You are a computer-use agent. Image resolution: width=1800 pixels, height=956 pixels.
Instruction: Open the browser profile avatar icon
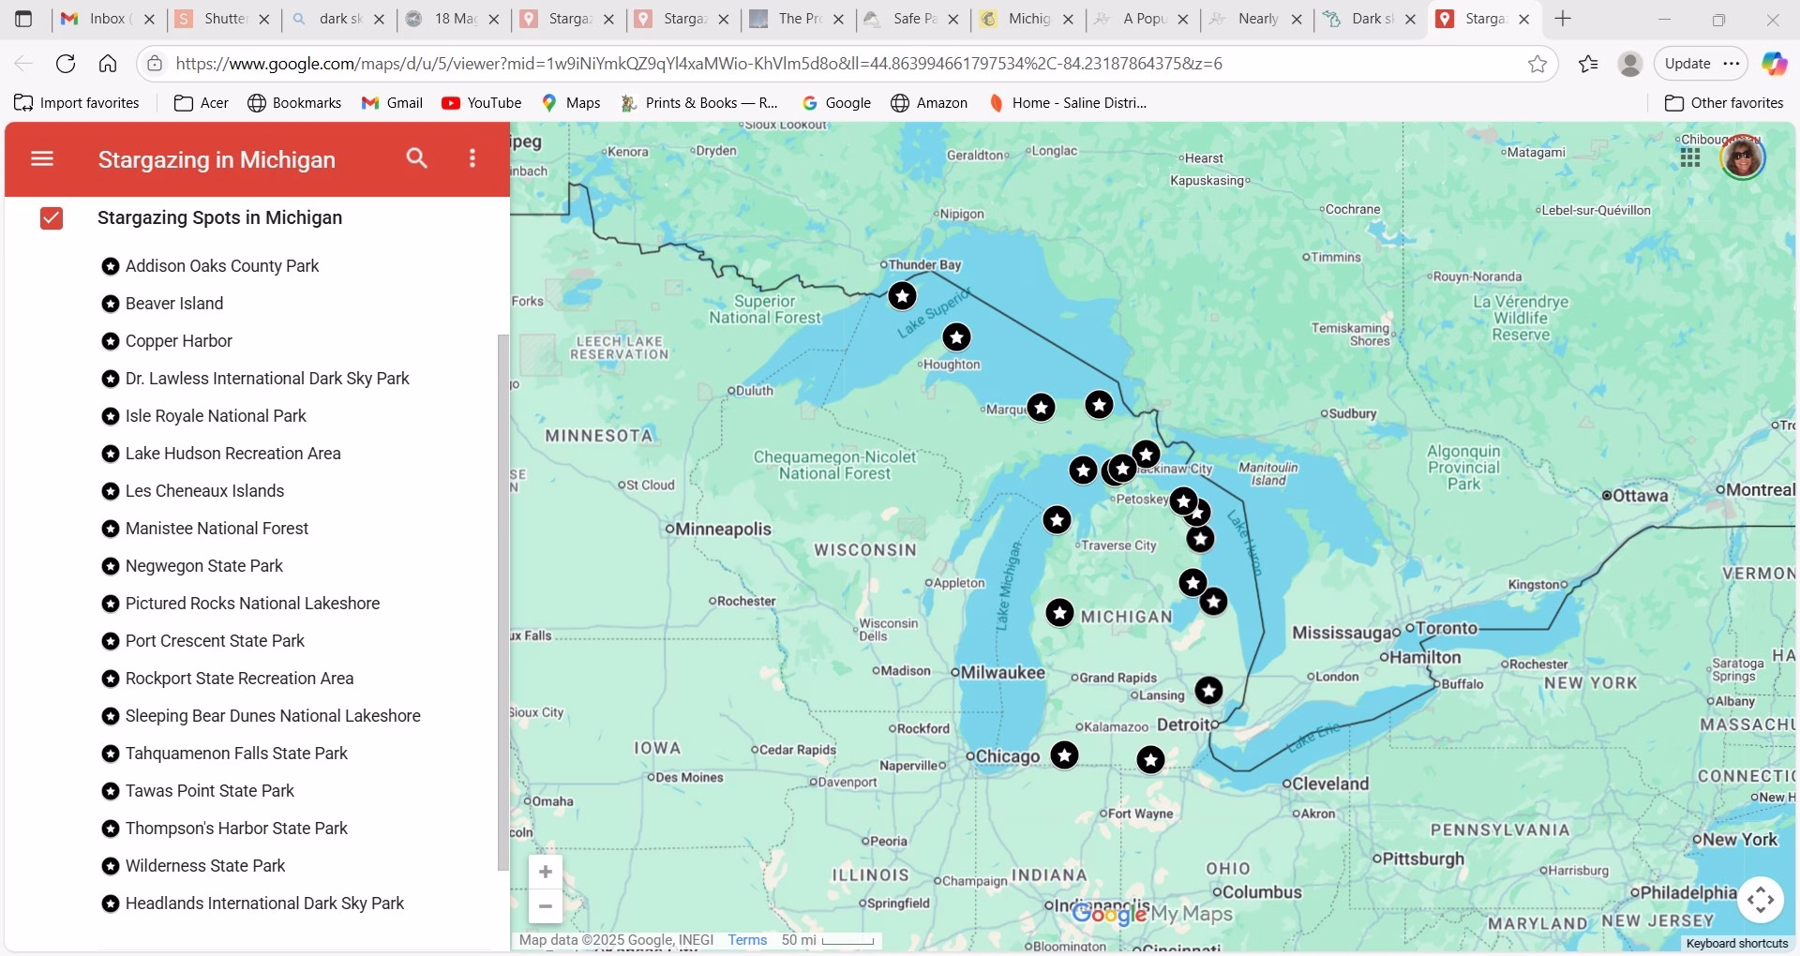pyautogui.click(x=1630, y=64)
